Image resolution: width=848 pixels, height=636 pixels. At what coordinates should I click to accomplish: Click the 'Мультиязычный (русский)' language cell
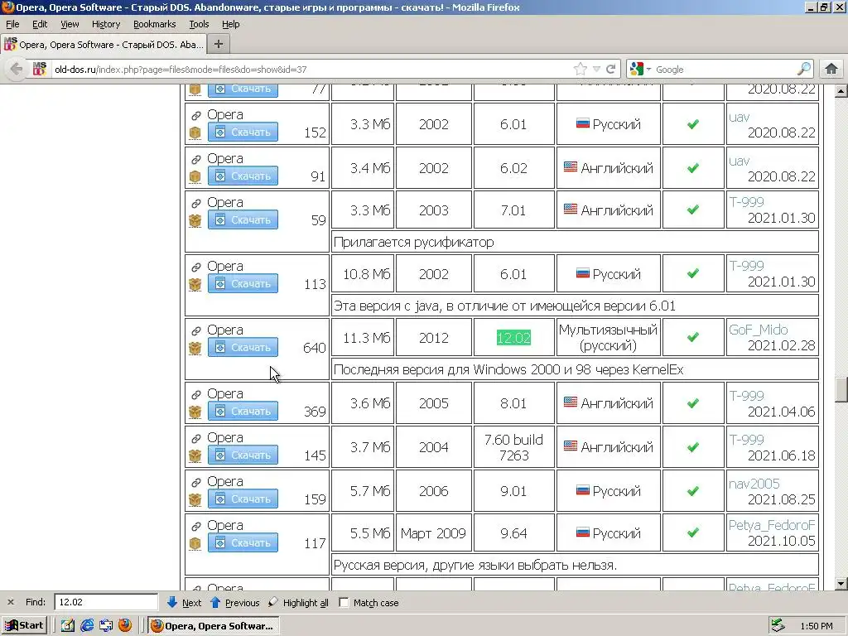point(608,338)
